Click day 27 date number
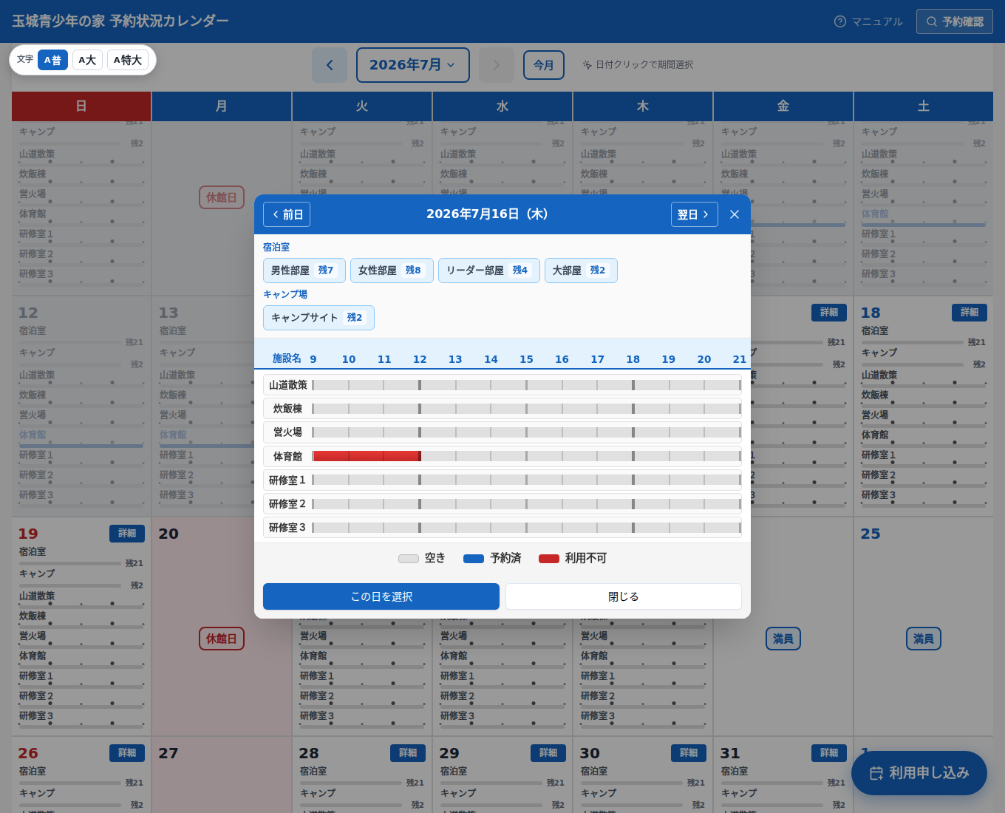 (x=168, y=753)
